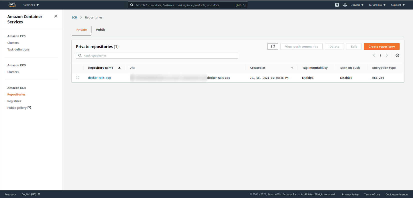The height and width of the screenshot is (198, 413).
Task: Click the Delete button
Action: 334,46
